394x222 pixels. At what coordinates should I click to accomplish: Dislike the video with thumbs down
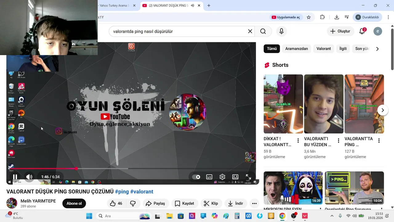pyautogui.click(x=133, y=203)
